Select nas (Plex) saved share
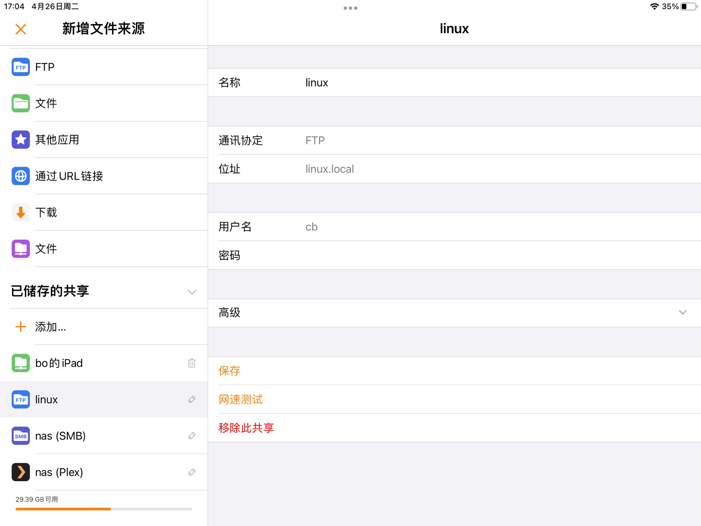This screenshot has width=701, height=526. click(x=59, y=472)
